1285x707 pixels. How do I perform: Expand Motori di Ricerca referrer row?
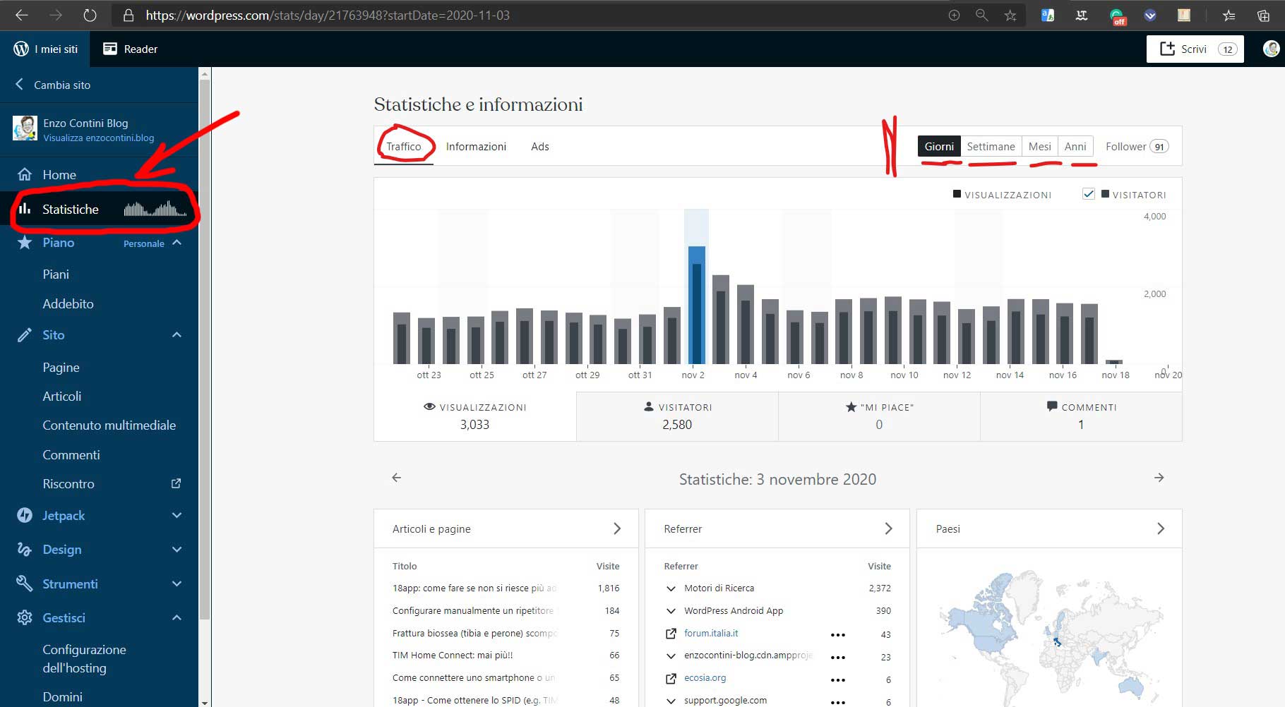pyautogui.click(x=671, y=588)
